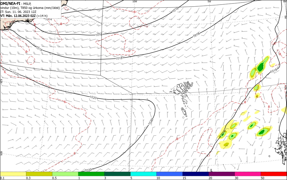287x180 pixels.
Task: Click 'vindur (10m), T850 og úrkoma' text
Action: [x=22, y=8]
